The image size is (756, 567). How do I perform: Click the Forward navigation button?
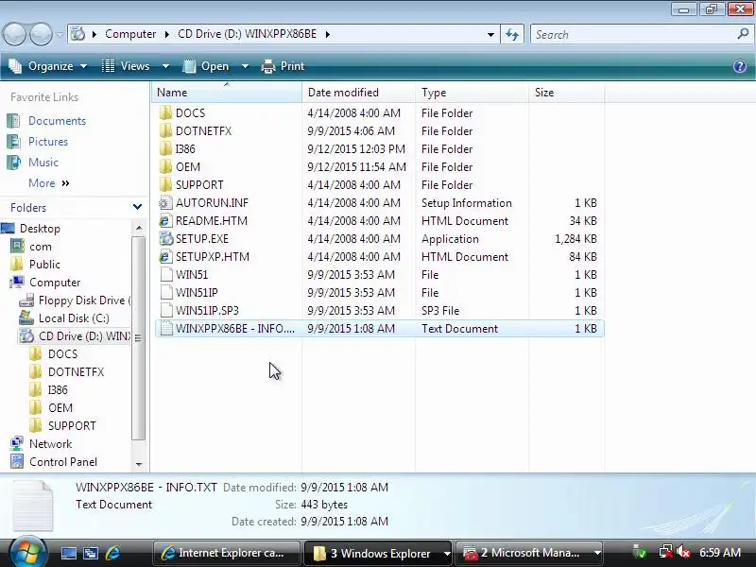(x=41, y=34)
